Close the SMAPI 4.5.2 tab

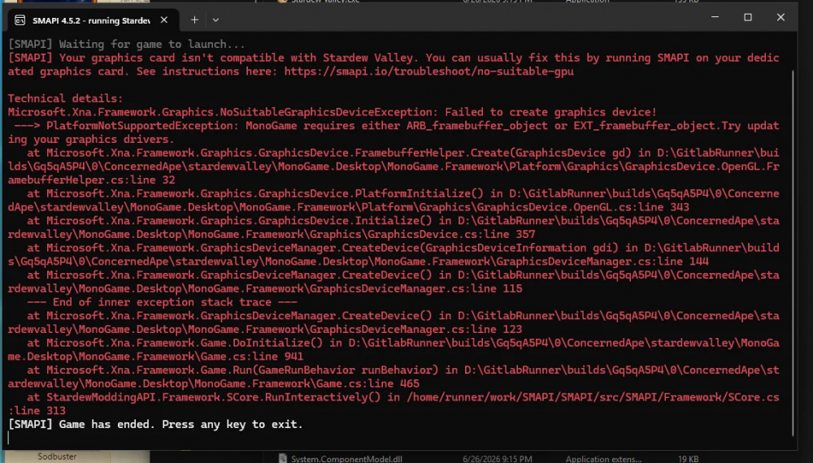(164, 19)
